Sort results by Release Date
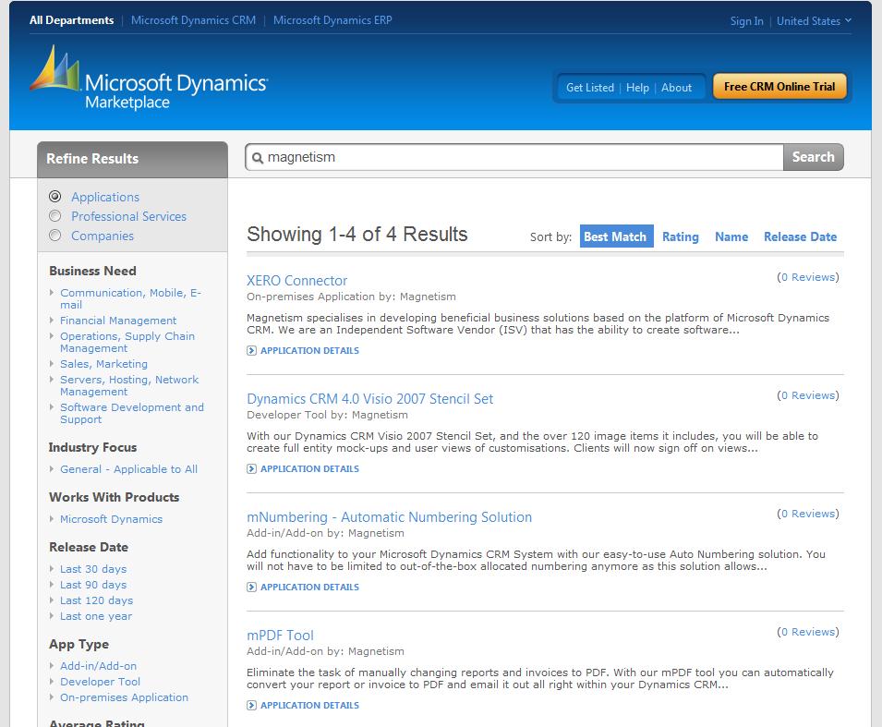The height and width of the screenshot is (727, 882). [x=800, y=236]
